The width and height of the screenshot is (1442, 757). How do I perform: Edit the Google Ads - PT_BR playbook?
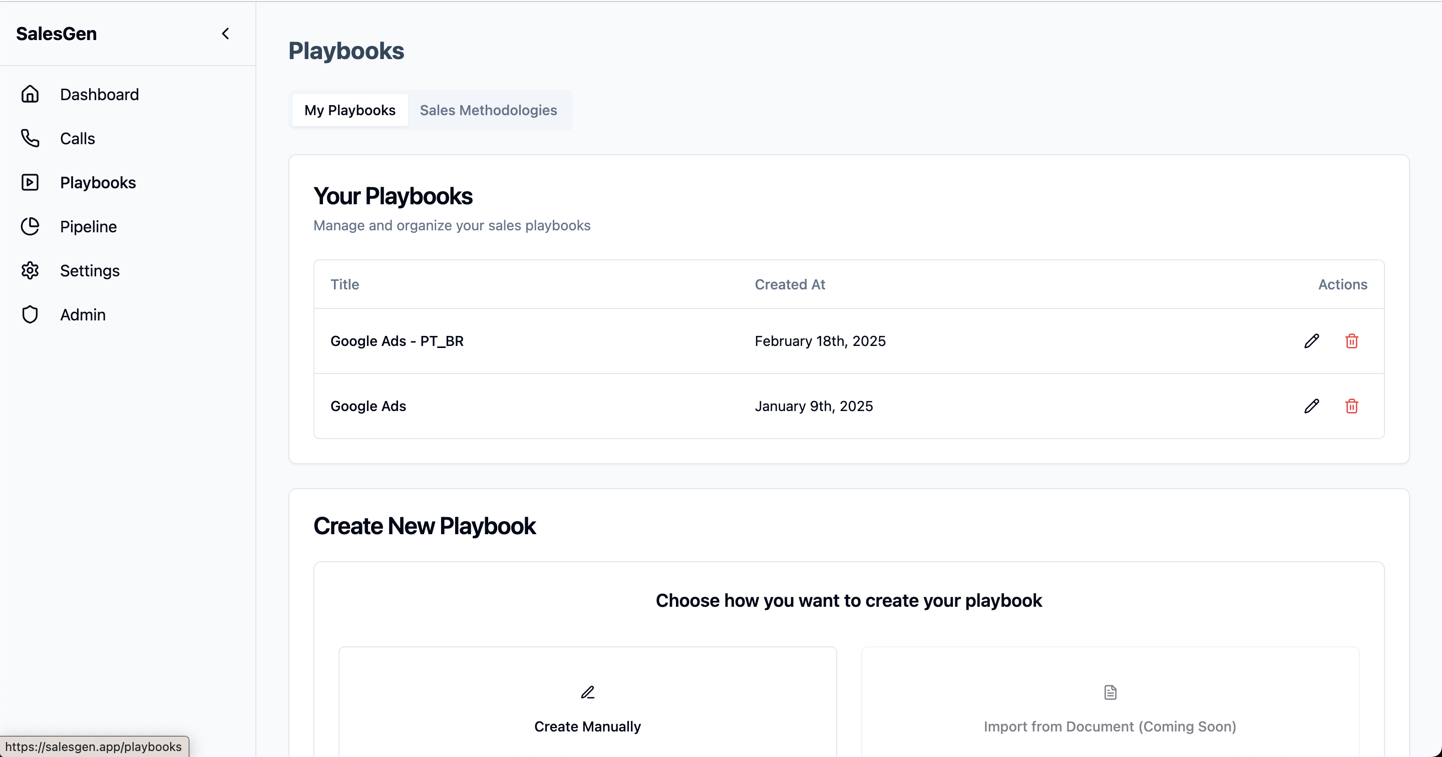[1311, 341]
